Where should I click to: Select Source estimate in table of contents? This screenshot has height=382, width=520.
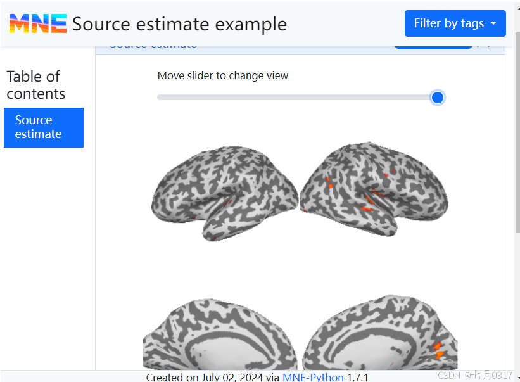pyautogui.click(x=44, y=127)
